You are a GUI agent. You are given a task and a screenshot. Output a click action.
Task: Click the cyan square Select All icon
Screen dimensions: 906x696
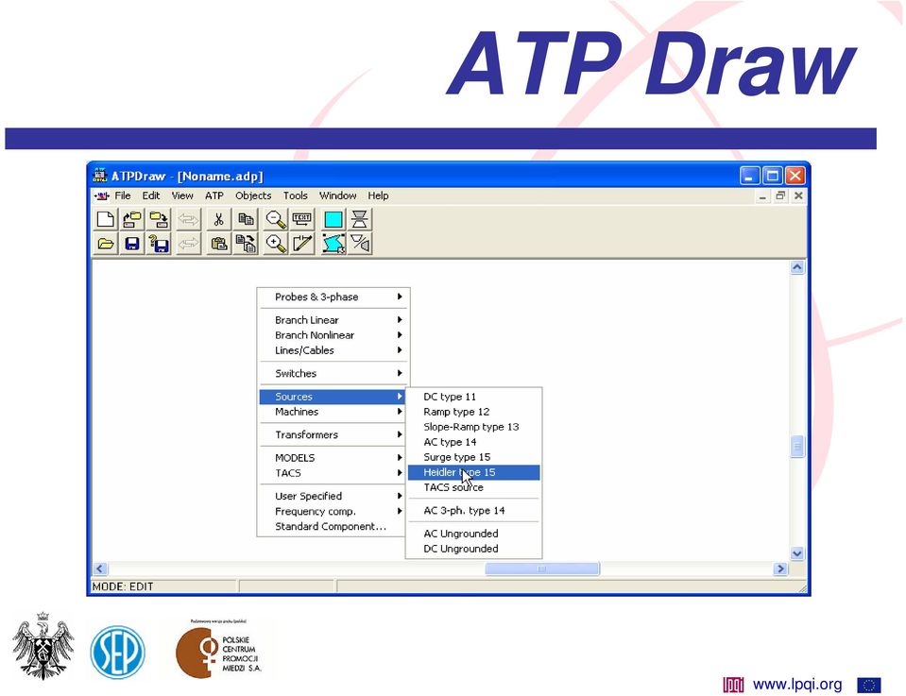333,219
